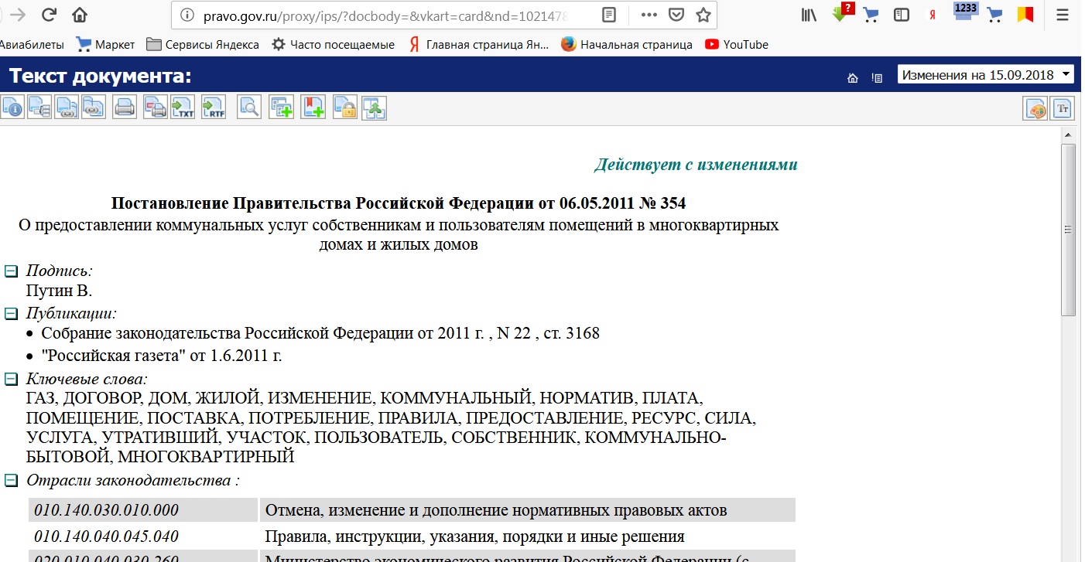Click cell 'Отмена, изменение и дополнение нормативных правовых актов'
The width and height of the screenshot is (1085, 562).
[x=528, y=510]
